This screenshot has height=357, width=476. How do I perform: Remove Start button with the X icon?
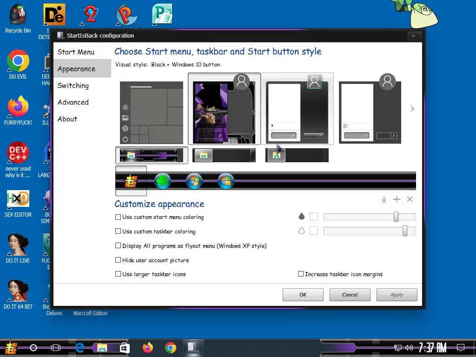410,199
